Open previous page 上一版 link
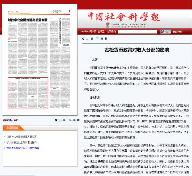The image size is (192, 176). [x=61, y=120]
